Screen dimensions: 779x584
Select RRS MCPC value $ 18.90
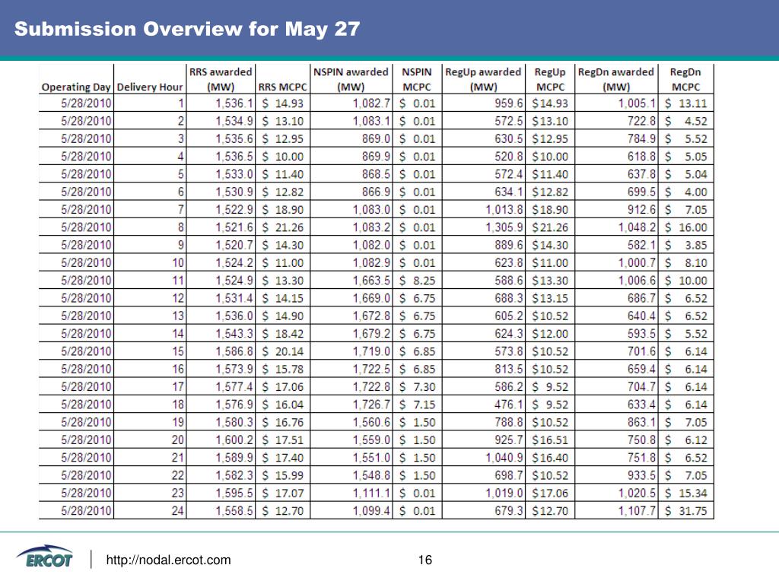(x=283, y=210)
